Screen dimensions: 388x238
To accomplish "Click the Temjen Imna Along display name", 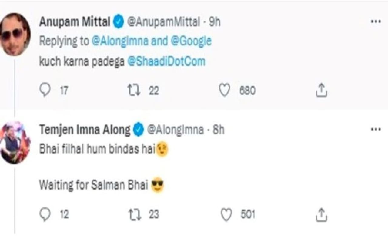I will [85, 130].
